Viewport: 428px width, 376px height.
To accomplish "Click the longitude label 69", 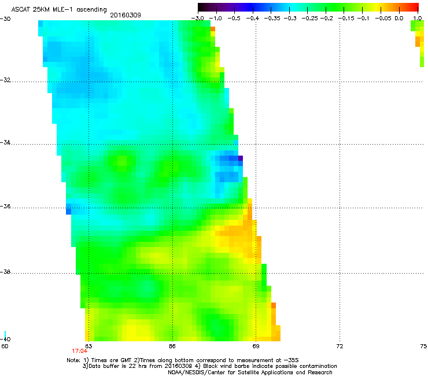I will (x=256, y=346).
